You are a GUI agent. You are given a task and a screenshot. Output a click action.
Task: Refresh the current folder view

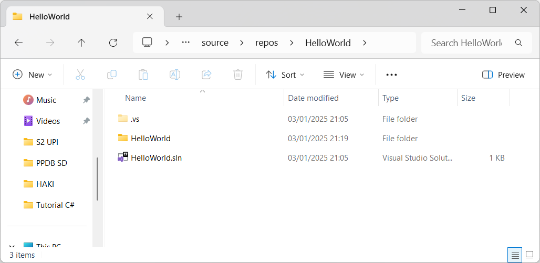pos(112,43)
